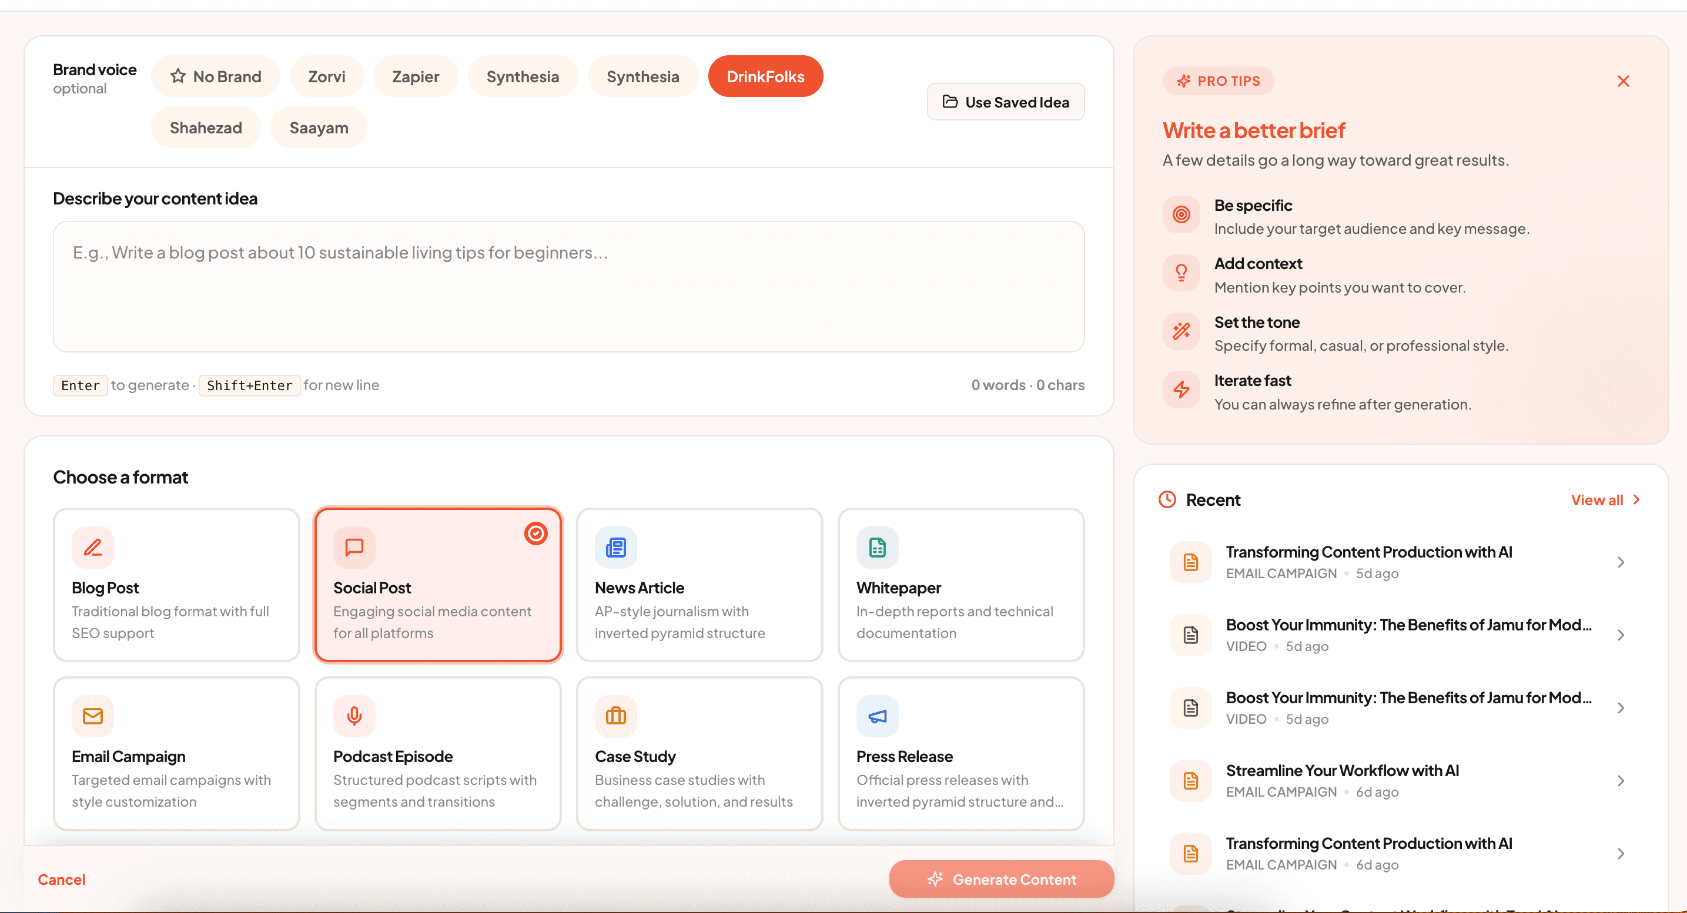Open first Boost Your Immunity recent title
Viewport: 1687px width, 913px height.
(x=1408, y=625)
